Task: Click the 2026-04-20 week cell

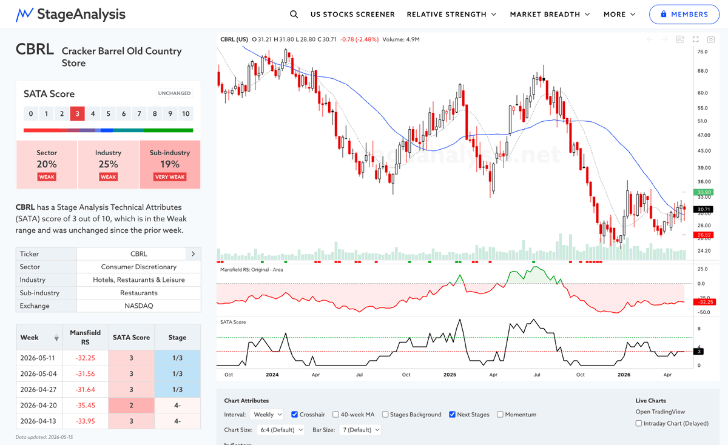Action: [39, 405]
